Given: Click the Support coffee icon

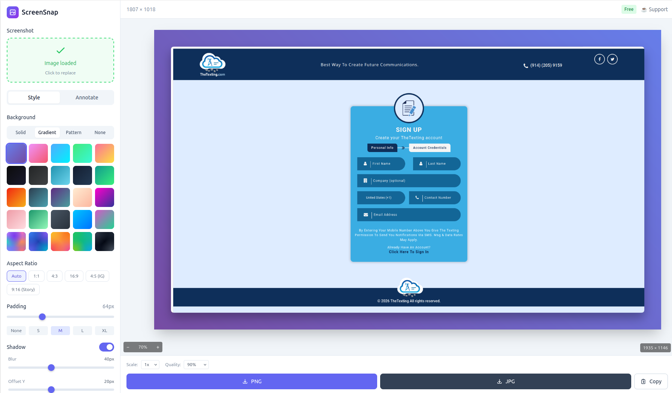Looking at the screenshot, I should coord(644,9).
